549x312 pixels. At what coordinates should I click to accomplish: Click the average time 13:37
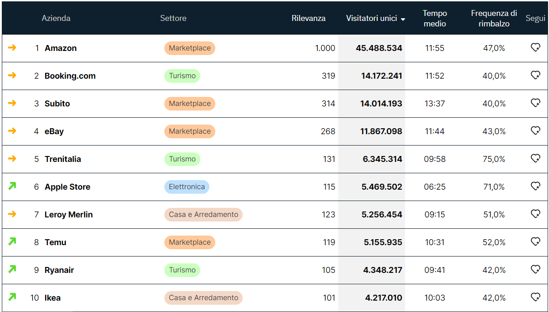click(435, 104)
